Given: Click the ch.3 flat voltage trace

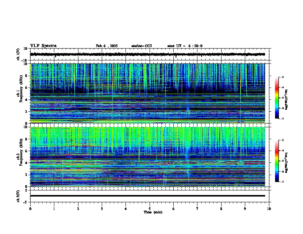Looking at the screenshot, I should 148,196.
